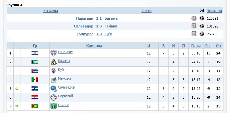Open match report icon for Гондурас–Куба
The width and height of the screenshot is (227, 113).
click(x=194, y=34)
